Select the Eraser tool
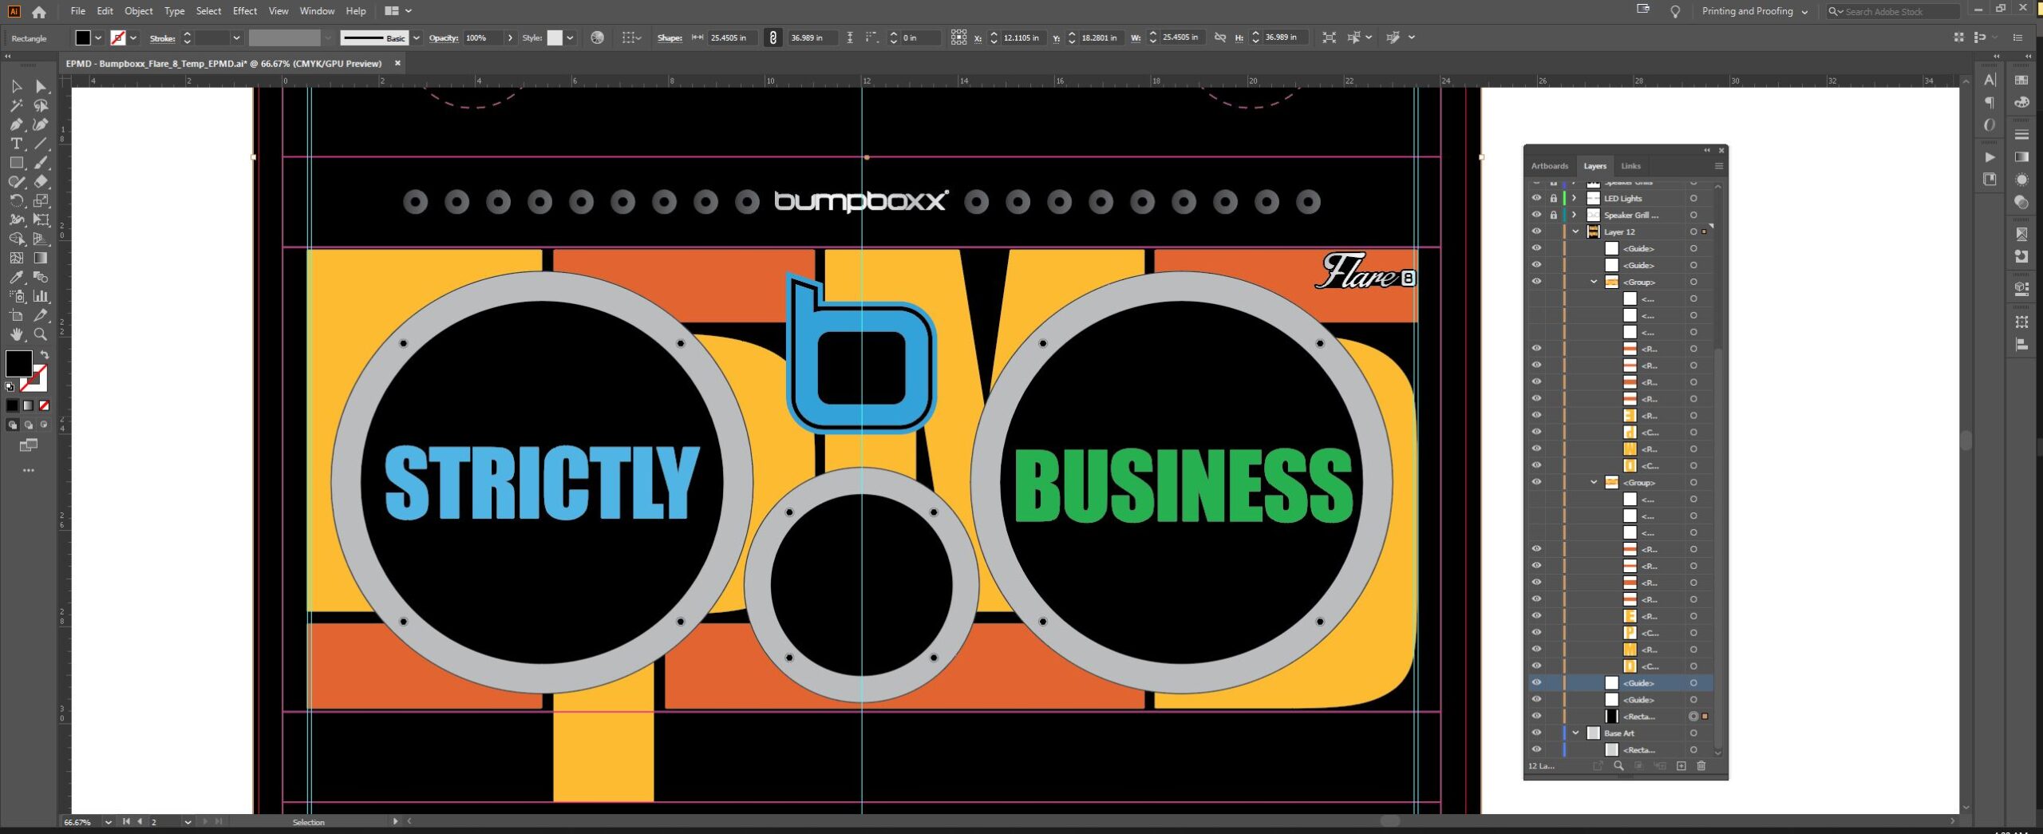Screen dimensions: 2043x834 pyautogui.click(x=41, y=182)
